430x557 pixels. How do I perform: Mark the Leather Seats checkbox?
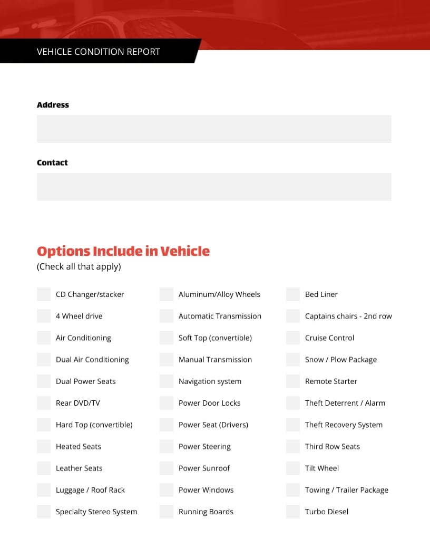click(x=44, y=468)
